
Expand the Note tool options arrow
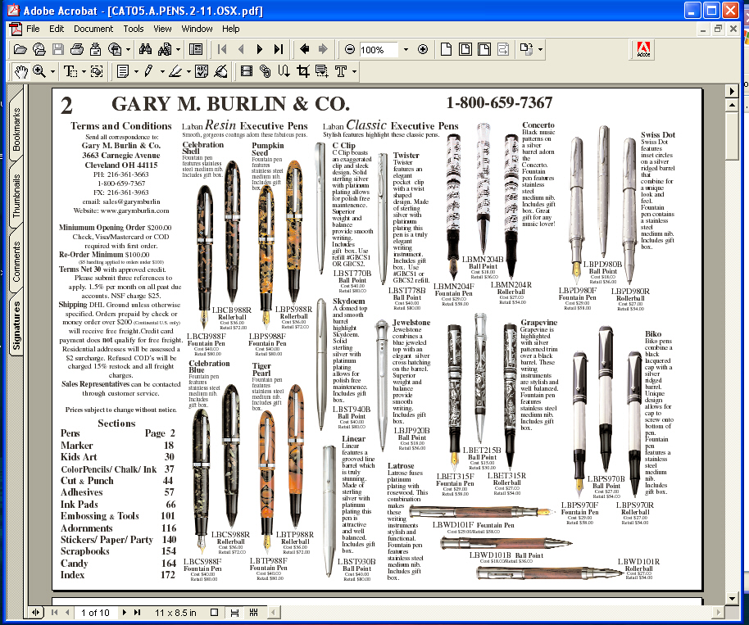pyautogui.click(x=136, y=71)
